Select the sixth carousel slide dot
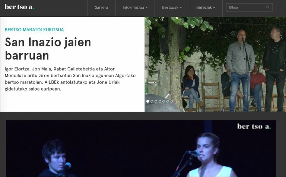Viewport: 286px width, 177px height. pos(168,101)
